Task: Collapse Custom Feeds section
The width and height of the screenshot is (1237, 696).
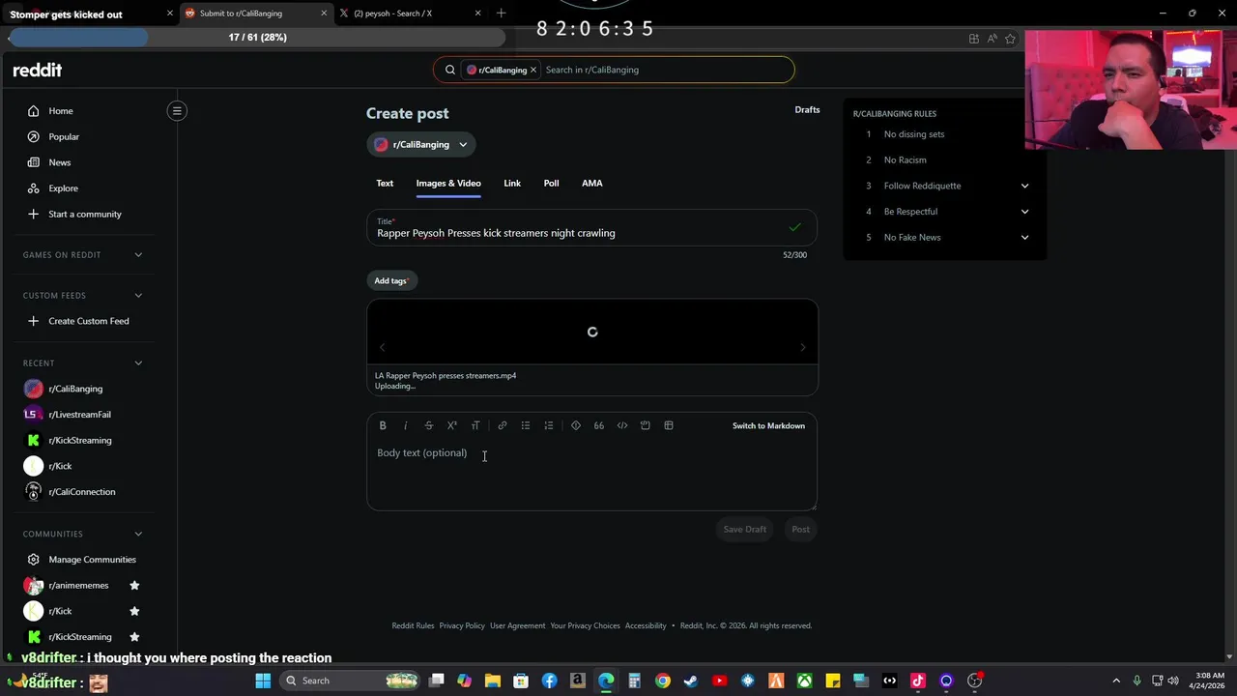Action: (x=138, y=296)
